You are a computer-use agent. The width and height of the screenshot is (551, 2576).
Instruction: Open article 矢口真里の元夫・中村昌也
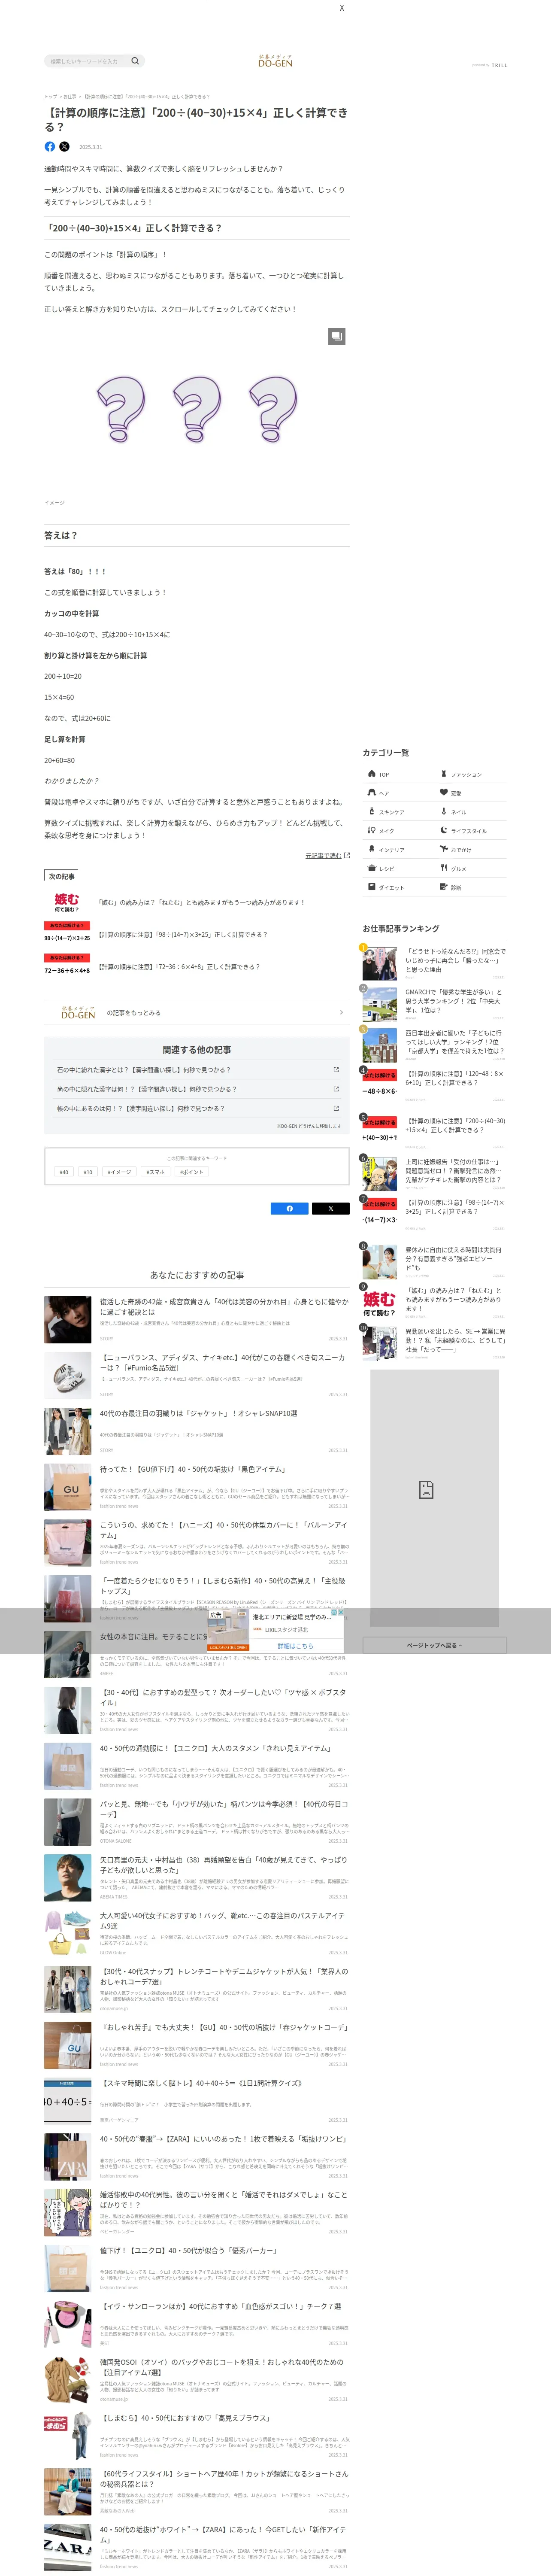[197, 1878]
